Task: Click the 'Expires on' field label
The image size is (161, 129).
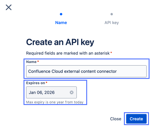Action: [x=36, y=83]
